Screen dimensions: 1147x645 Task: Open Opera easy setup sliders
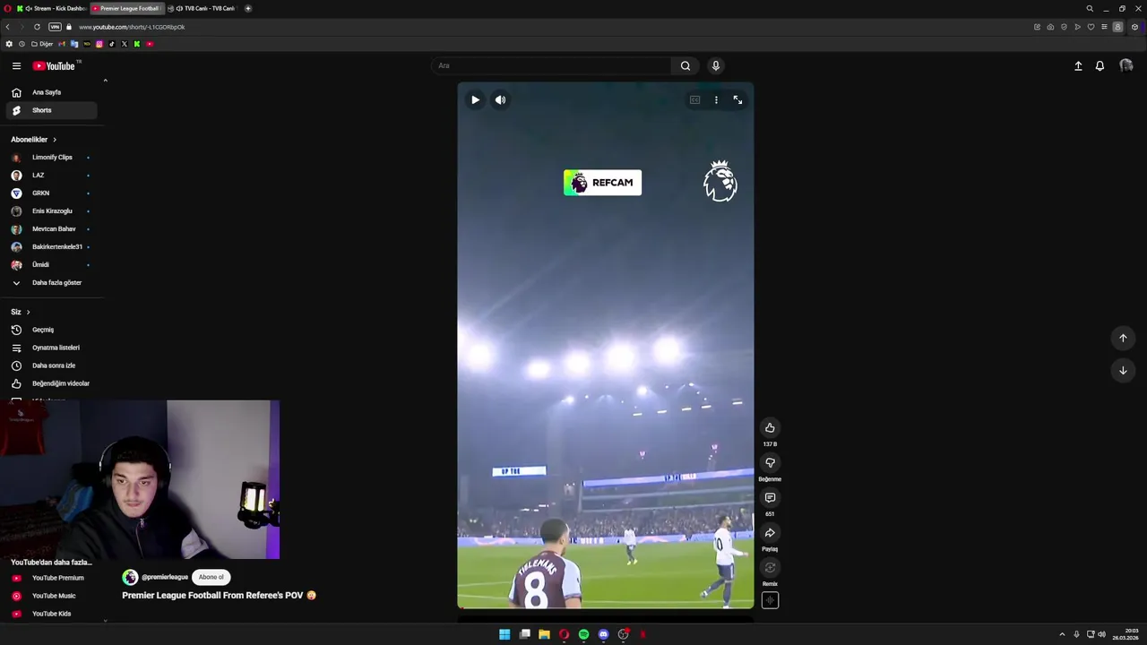coord(1104,27)
